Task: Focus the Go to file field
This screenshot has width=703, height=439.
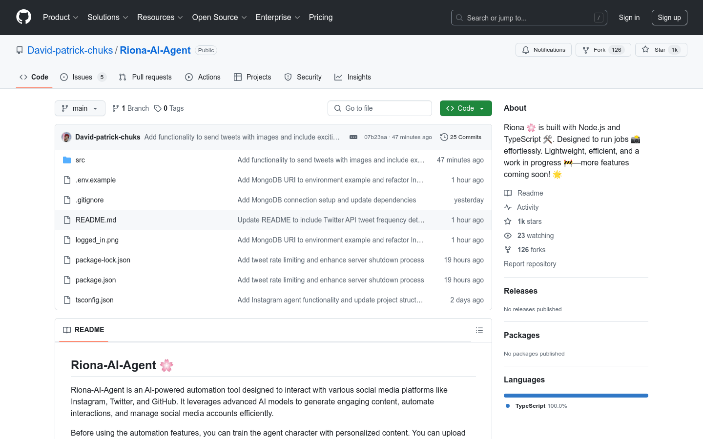Action: [x=380, y=108]
